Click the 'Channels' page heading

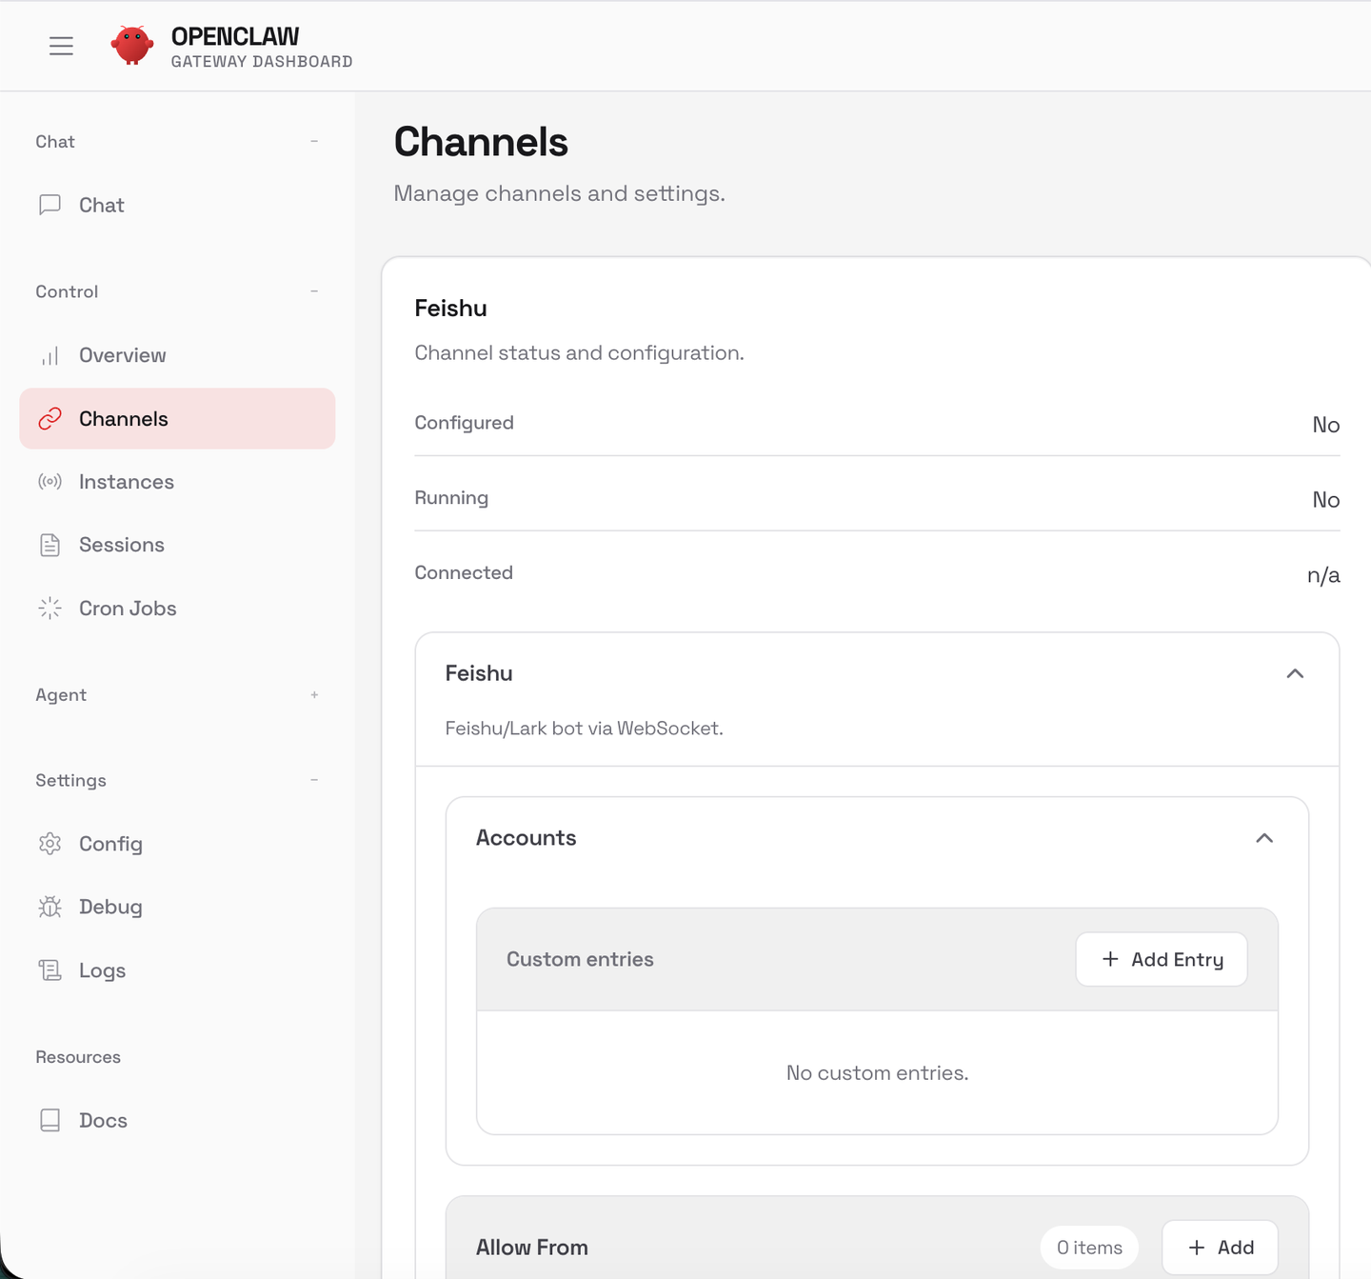pos(481,142)
